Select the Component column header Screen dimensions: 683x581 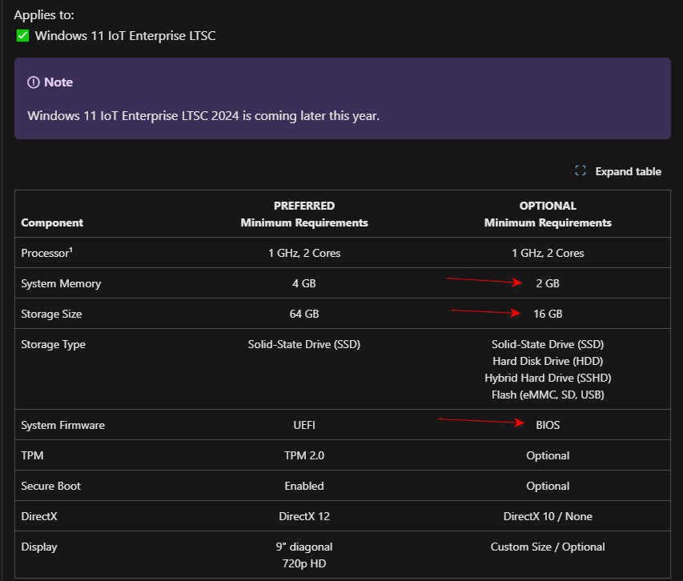52,222
